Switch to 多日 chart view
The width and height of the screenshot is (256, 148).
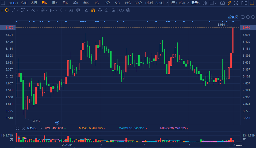pyautogui.click(x=34, y=3)
